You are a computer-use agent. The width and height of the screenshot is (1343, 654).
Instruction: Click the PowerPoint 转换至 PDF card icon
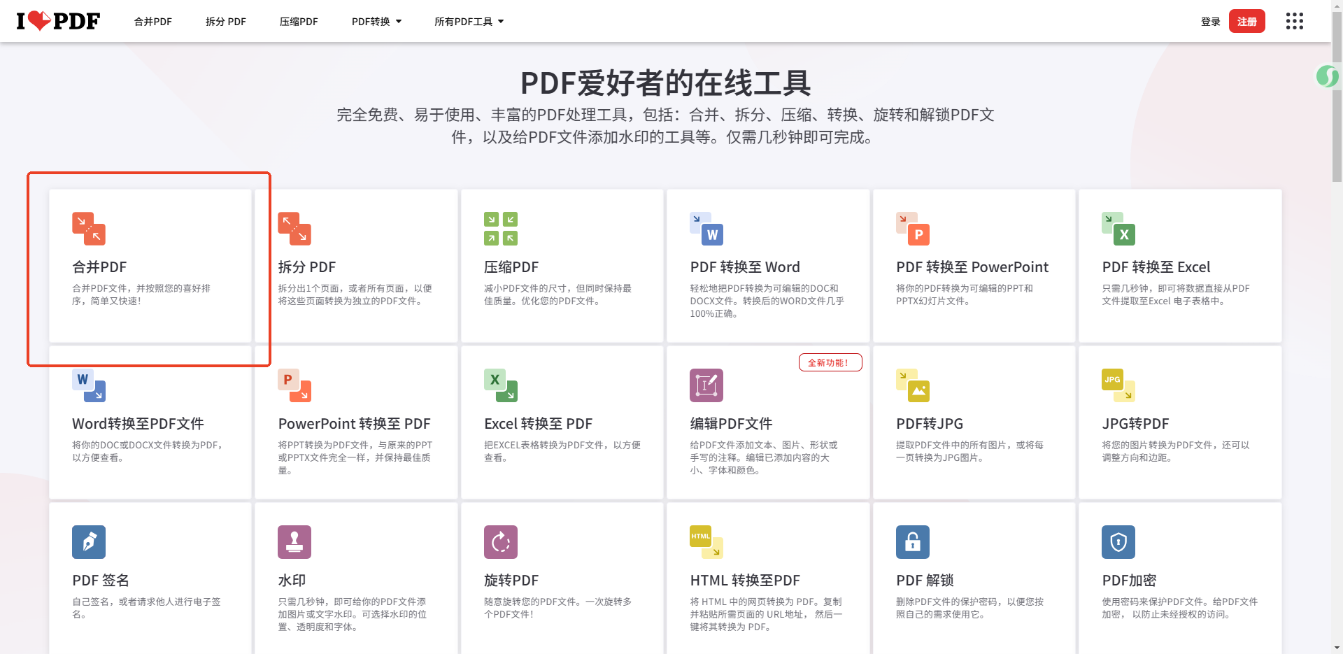point(294,385)
